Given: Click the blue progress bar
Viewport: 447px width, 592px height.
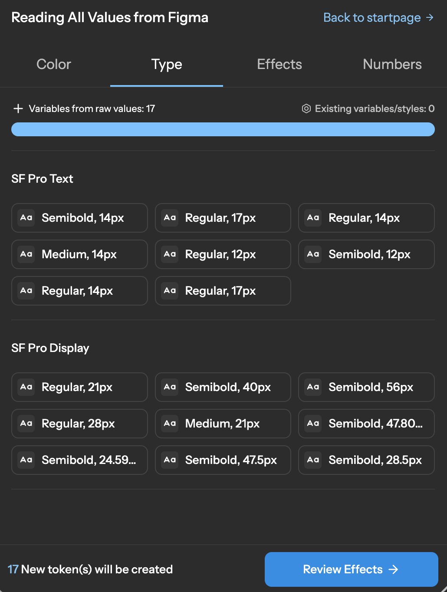Looking at the screenshot, I should pyautogui.click(x=223, y=129).
